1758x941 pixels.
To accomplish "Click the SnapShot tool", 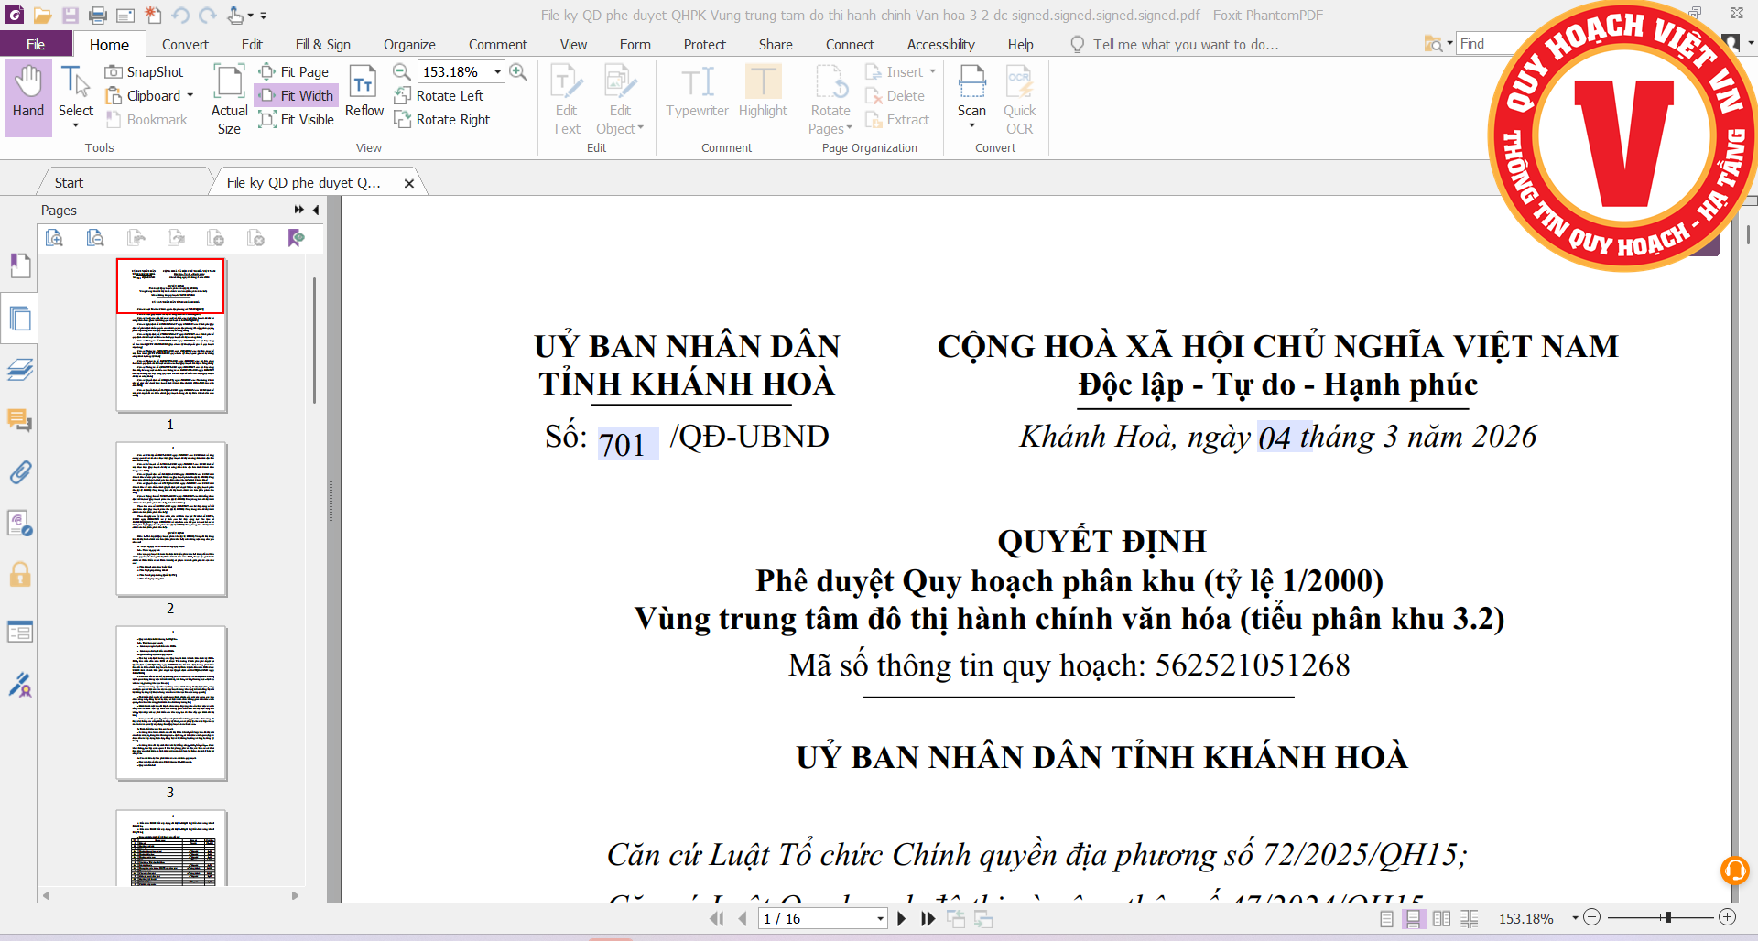I will click(145, 71).
